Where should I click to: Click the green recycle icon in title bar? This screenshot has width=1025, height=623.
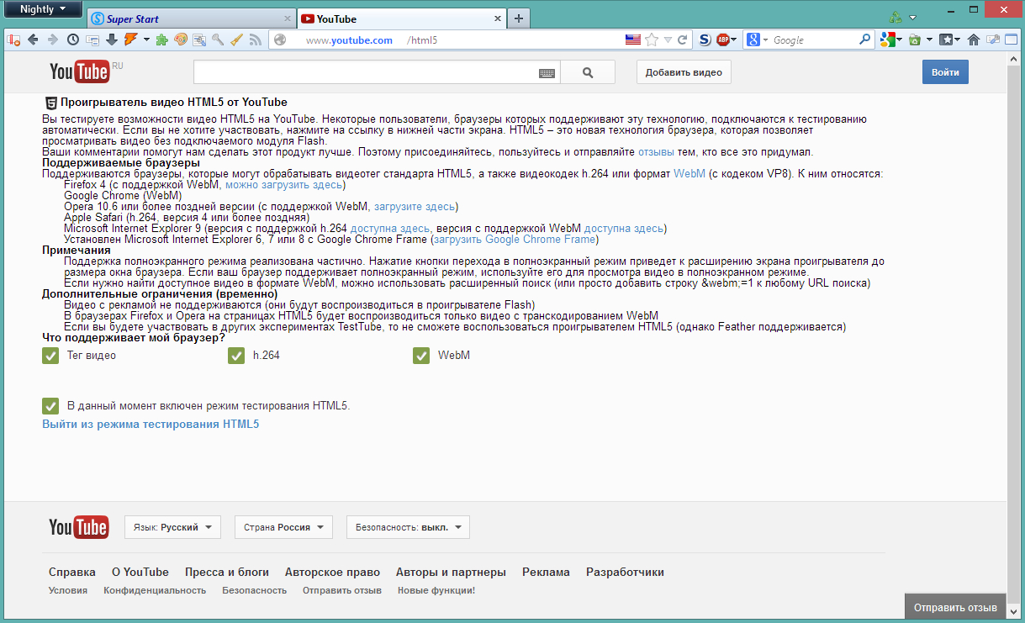pos(896,17)
